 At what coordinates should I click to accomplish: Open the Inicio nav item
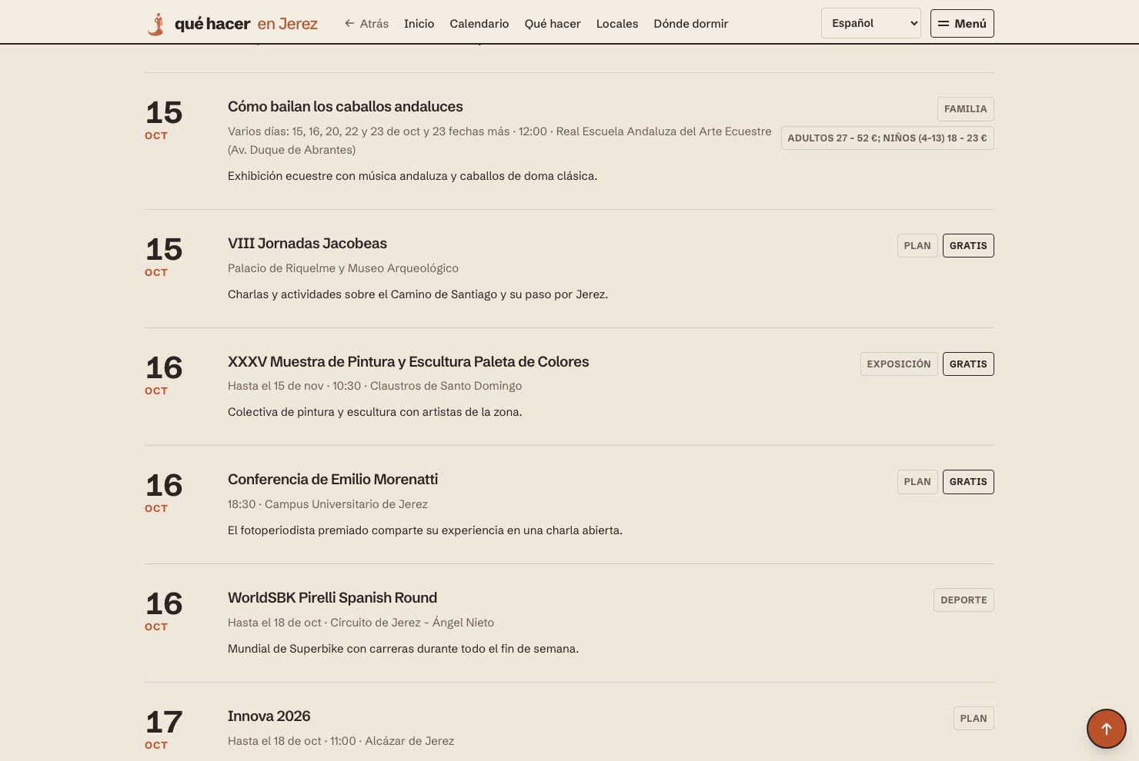pos(419,24)
